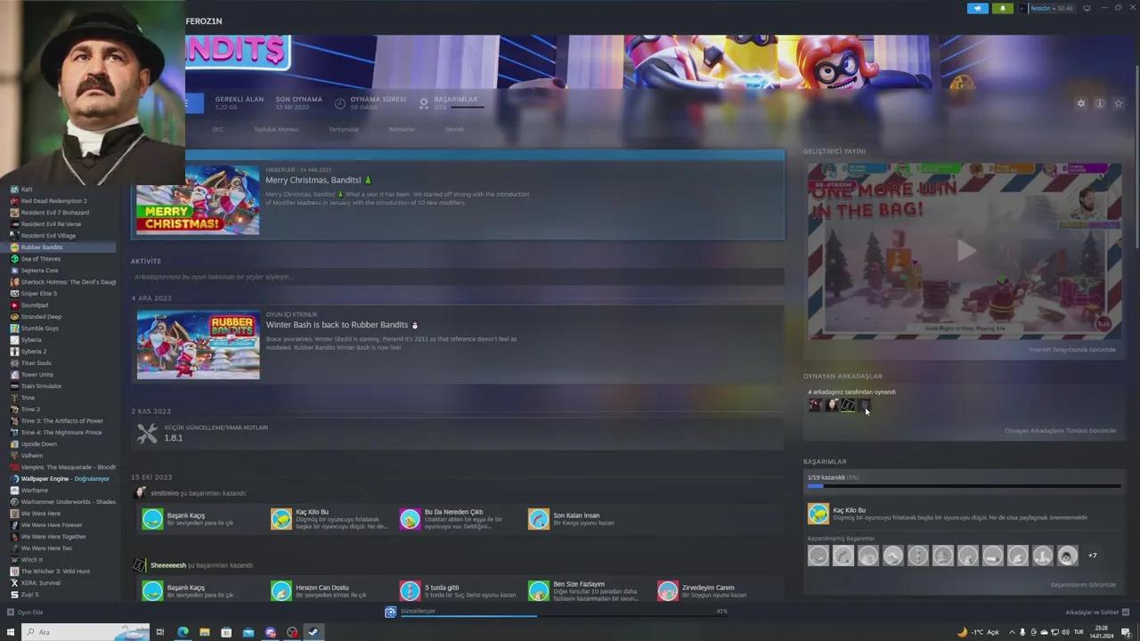Click the activity comment input field
The height and width of the screenshot is (641, 1140).
(x=458, y=277)
